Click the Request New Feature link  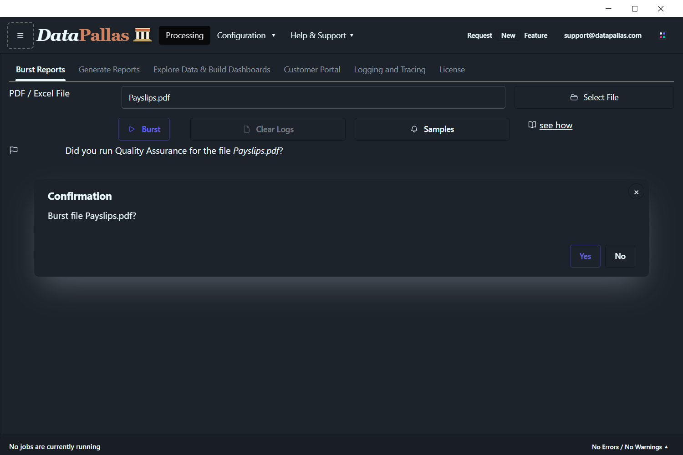pyautogui.click(x=507, y=35)
